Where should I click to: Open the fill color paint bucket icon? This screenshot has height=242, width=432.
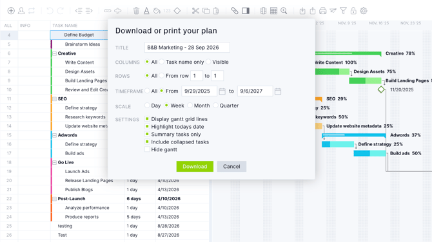coord(157,11)
